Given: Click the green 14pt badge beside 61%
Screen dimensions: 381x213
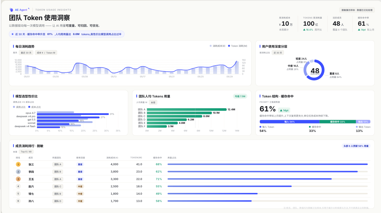Looking at the screenshot, I should (284, 110).
